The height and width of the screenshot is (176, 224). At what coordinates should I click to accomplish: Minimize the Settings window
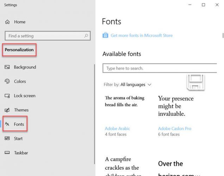[190, 5]
